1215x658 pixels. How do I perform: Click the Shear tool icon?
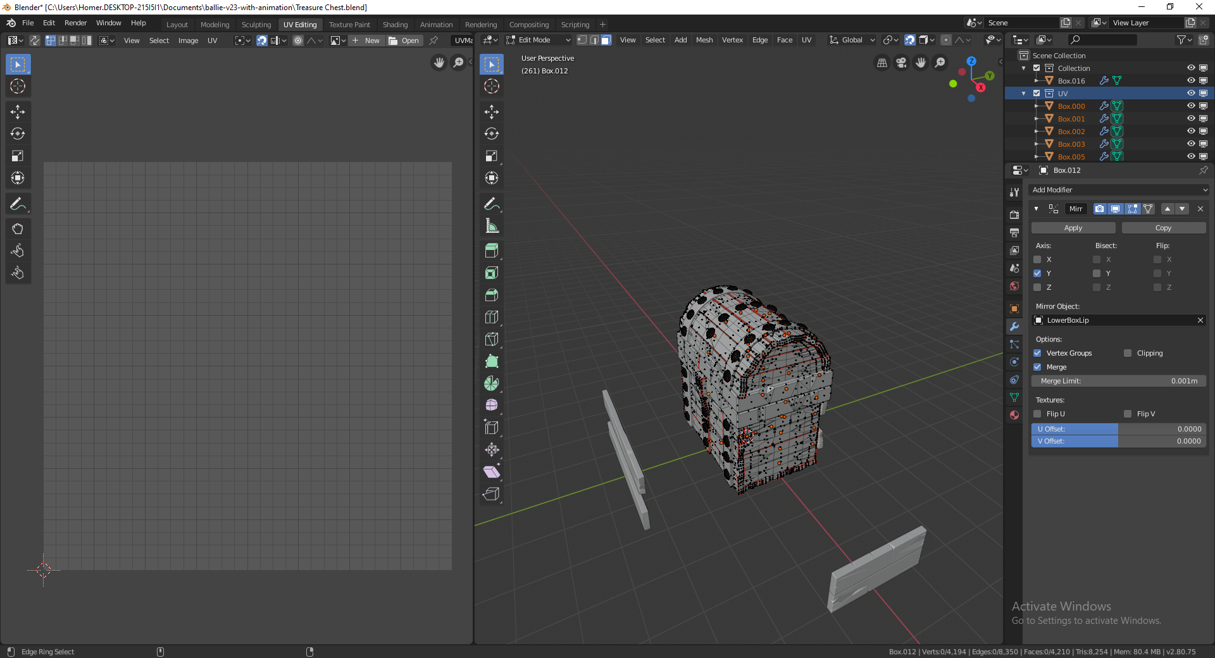tap(492, 472)
